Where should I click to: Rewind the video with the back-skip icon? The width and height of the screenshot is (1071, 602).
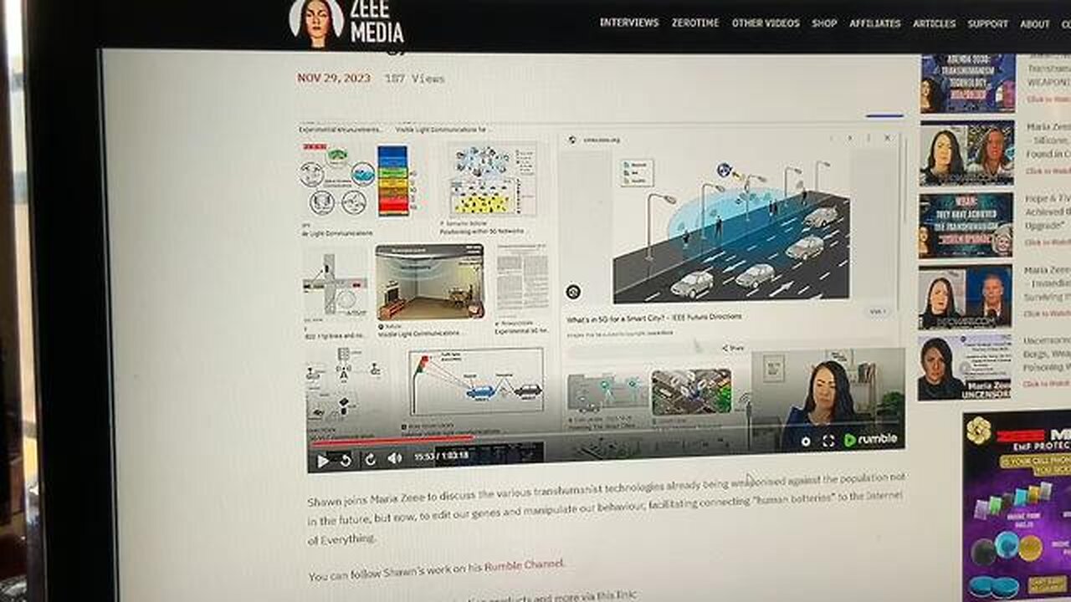[346, 460]
